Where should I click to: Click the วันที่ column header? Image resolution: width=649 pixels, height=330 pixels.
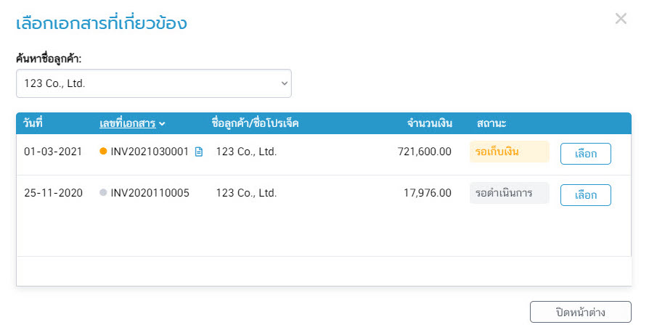pyautogui.click(x=33, y=123)
